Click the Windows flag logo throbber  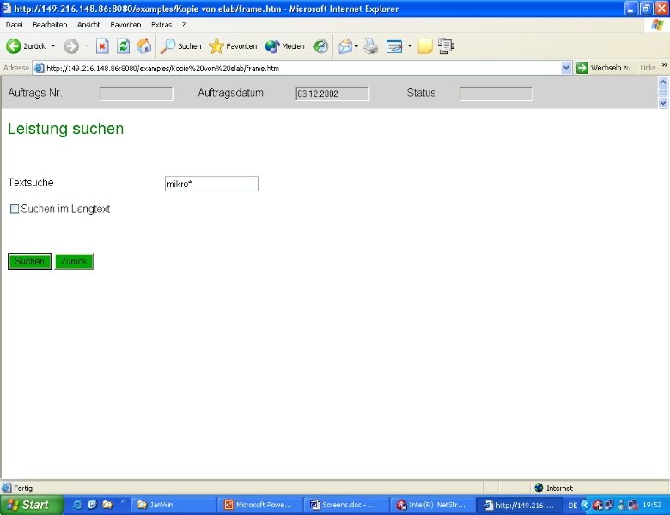pos(657,24)
